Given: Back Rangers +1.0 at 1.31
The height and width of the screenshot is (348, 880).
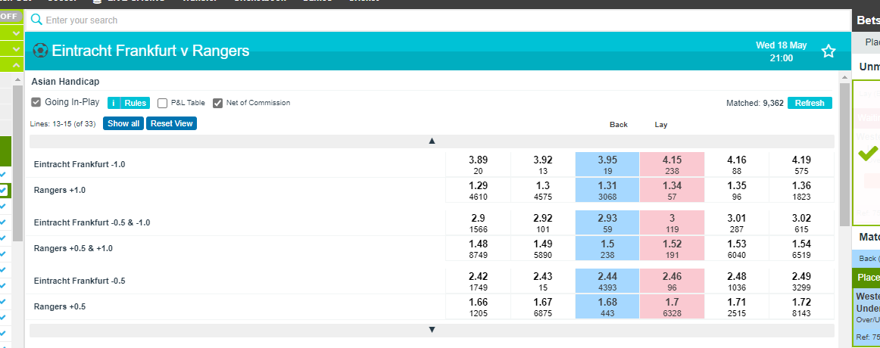Looking at the screenshot, I should click(607, 190).
